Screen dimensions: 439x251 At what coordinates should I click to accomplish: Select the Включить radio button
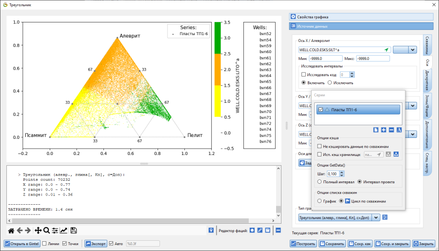click(x=303, y=82)
